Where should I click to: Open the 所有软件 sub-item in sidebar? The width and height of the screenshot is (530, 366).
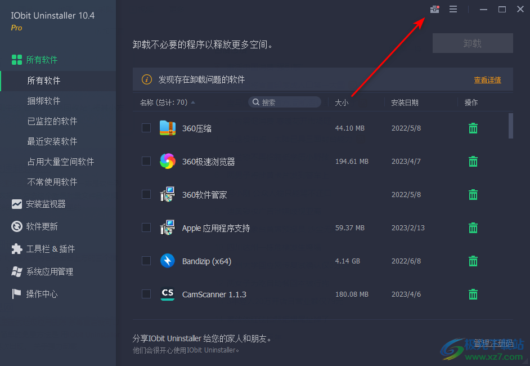coord(58,81)
